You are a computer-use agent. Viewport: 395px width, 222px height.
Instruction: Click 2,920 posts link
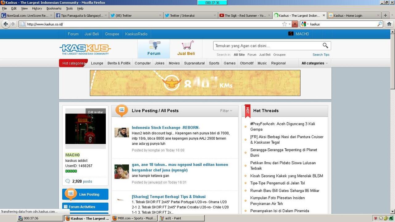point(82,181)
